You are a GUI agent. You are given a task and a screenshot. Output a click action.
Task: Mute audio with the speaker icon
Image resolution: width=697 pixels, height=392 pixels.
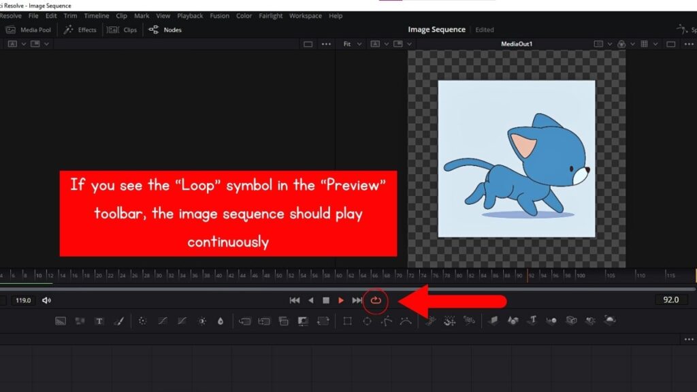click(x=46, y=299)
